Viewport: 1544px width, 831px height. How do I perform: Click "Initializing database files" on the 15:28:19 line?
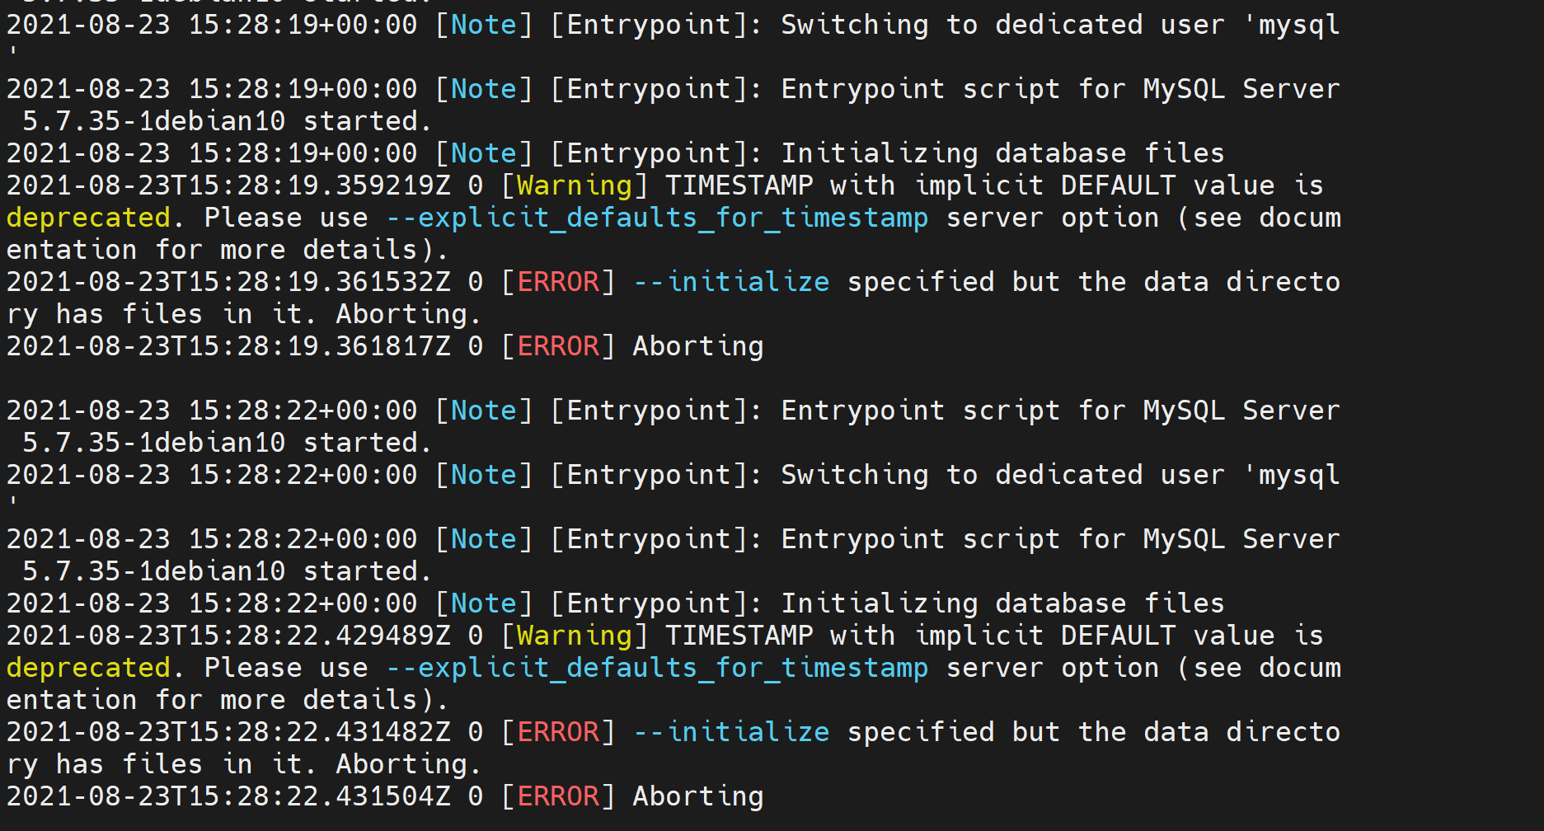click(1003, 153)
